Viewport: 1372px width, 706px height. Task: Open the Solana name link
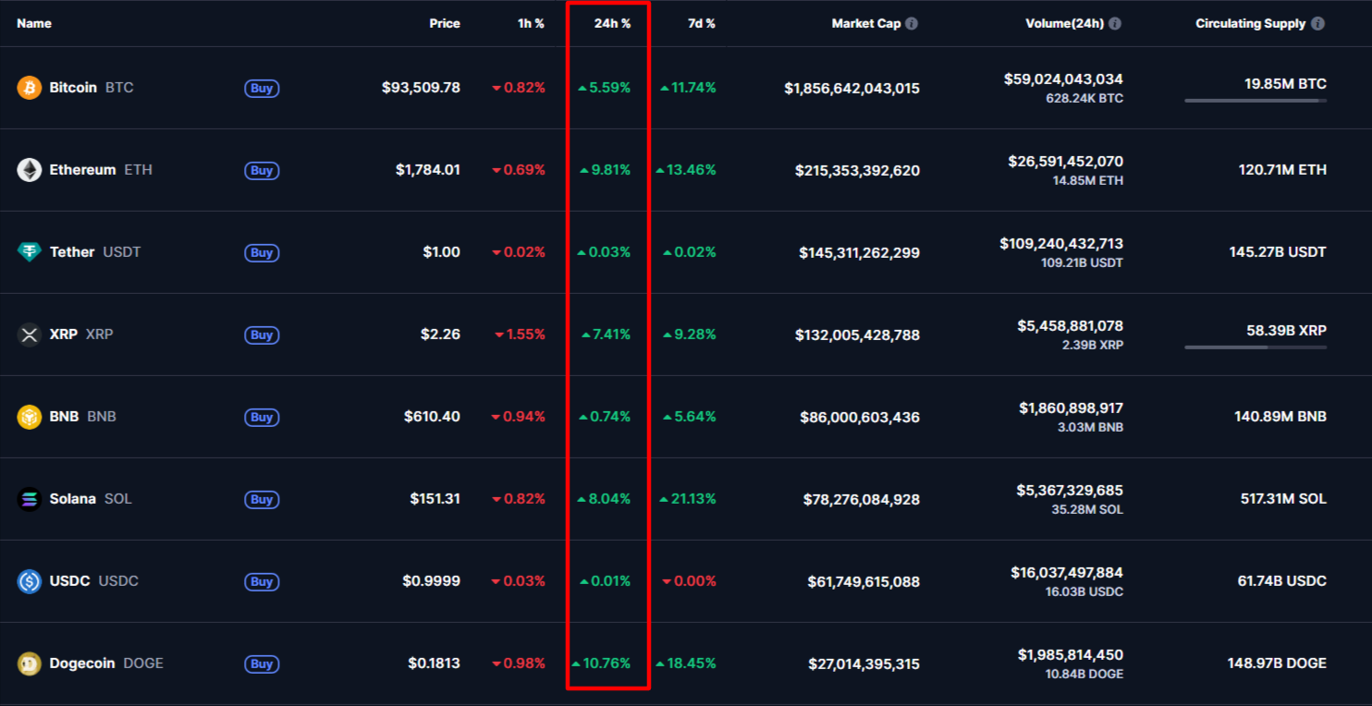pyautogui.click(x=72, y=499)
